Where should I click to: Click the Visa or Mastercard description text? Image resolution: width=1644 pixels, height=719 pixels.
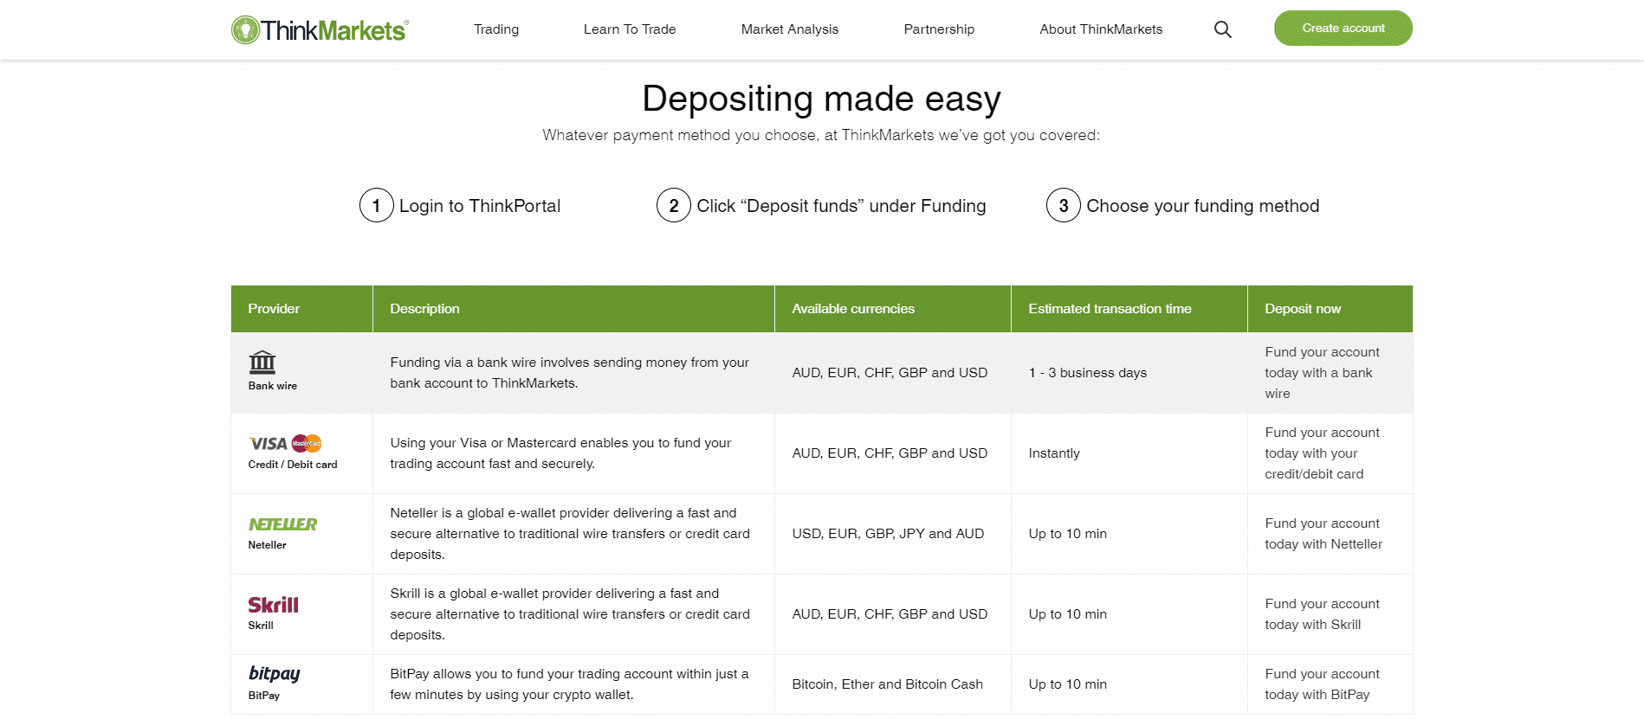pyautogui.click(x=560, y=453)
